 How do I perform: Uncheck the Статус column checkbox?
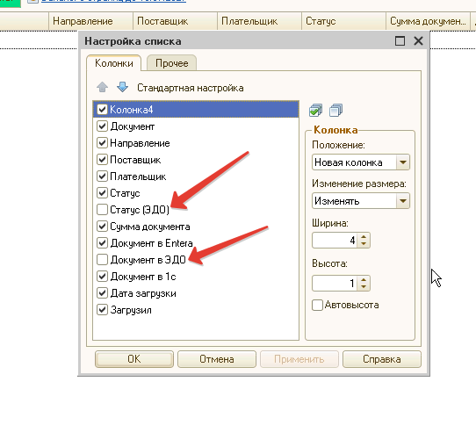pyautogui.click(x=102, y=193)
